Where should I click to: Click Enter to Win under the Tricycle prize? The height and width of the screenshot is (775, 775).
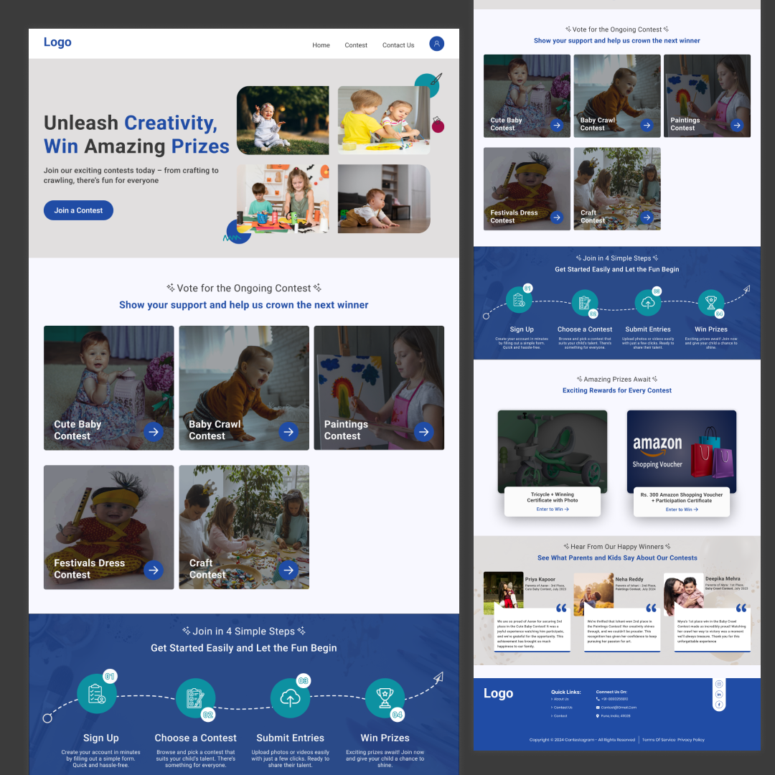pos(552,509)
